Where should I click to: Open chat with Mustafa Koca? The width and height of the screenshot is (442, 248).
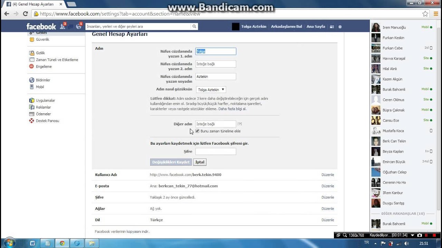click(x=402, y=131)
